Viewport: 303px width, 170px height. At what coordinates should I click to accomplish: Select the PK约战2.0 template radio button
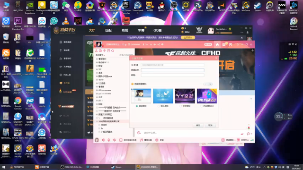(201, 106)
